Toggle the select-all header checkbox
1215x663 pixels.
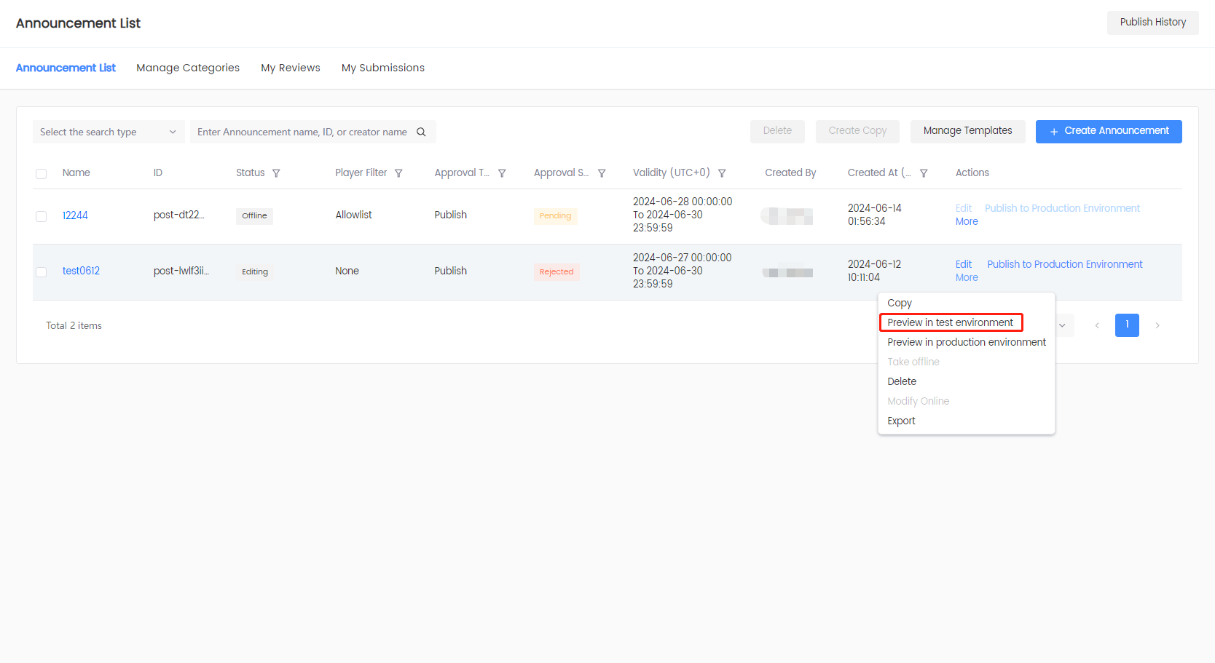42,174
